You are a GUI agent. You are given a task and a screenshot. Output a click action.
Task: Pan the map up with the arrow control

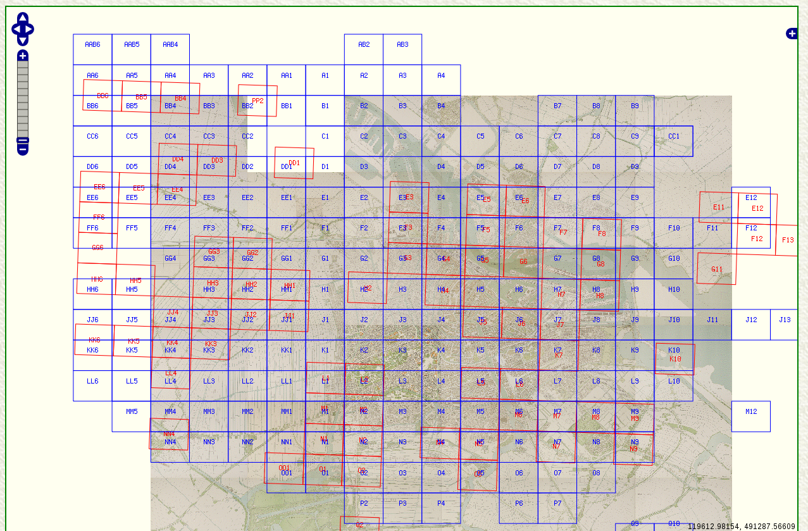(23, 18)
